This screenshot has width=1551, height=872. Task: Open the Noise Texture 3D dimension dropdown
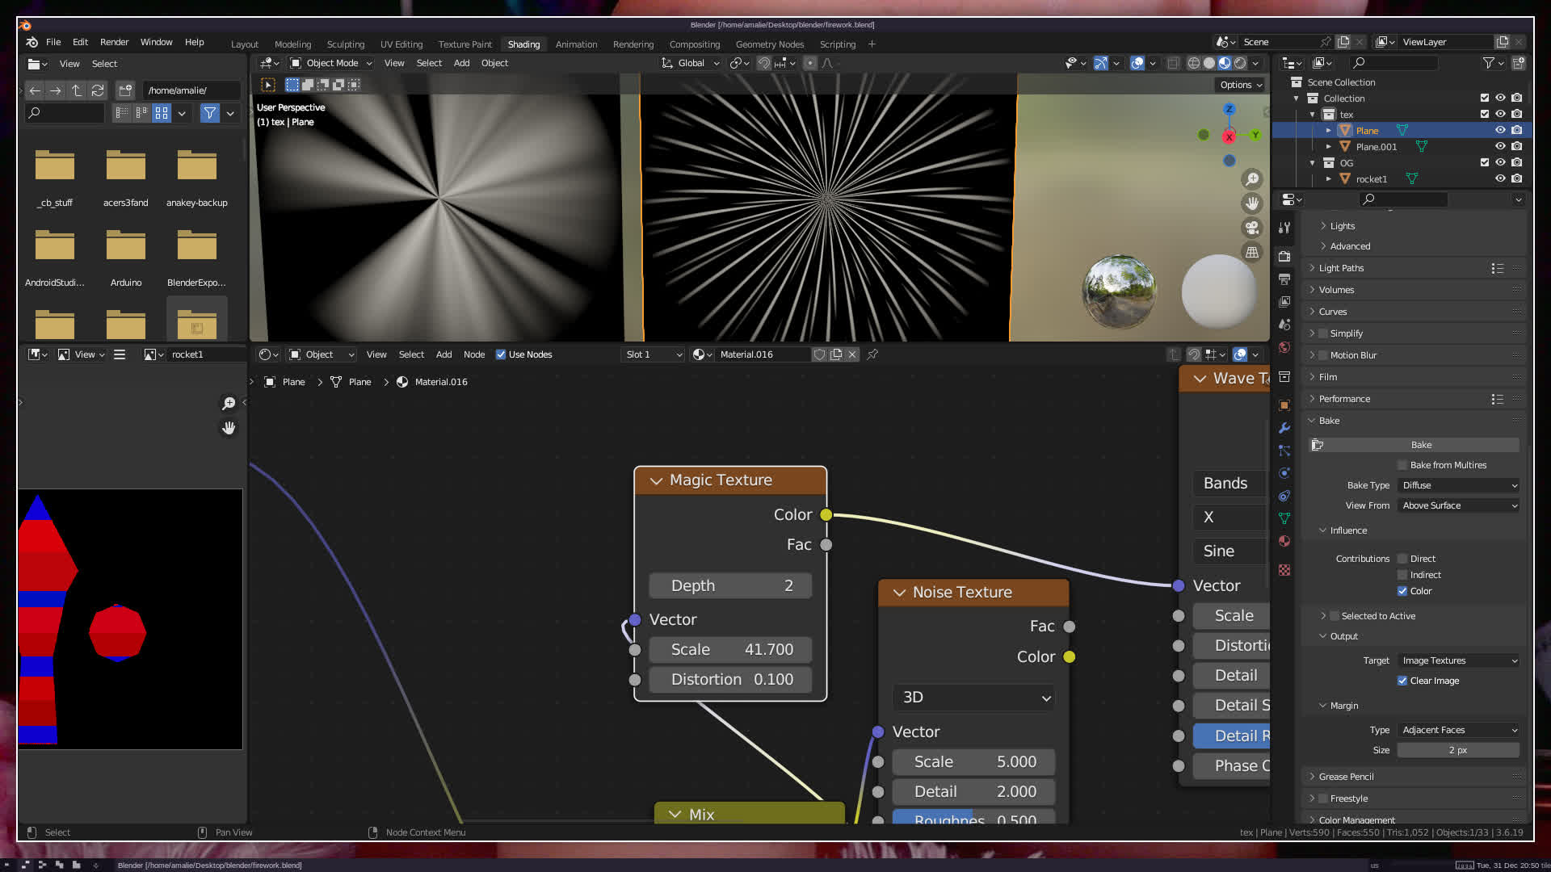[973, 698]
